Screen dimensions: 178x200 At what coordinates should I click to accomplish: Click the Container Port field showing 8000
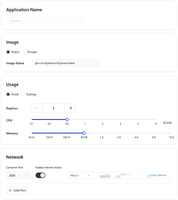click(18, 176)
